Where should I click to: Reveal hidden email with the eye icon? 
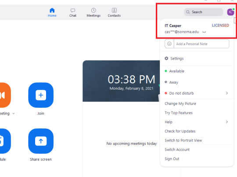[x=204, y=32]
